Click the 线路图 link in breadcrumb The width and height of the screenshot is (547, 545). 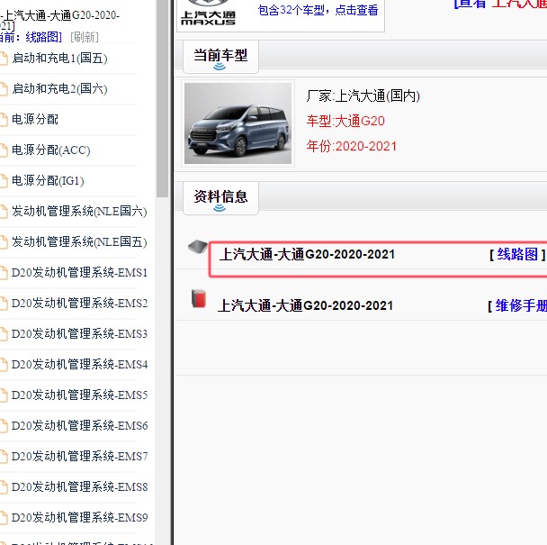[x=42, y=37]
